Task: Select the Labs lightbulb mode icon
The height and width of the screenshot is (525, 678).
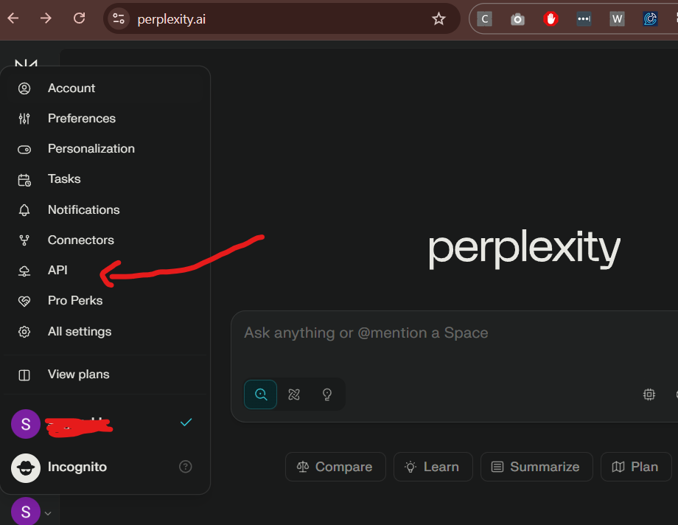Action: (327, 394)
